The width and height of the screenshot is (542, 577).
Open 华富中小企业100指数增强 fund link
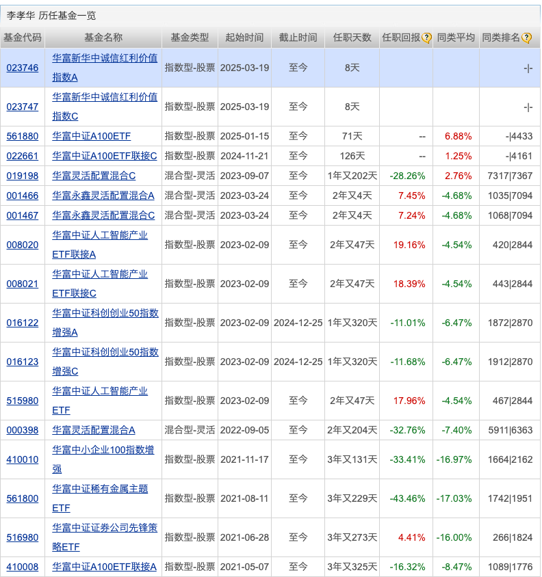[x=103, y=459]
